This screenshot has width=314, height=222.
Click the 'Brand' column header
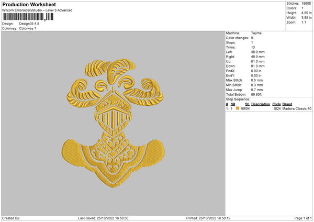click(x=287, y=104)
